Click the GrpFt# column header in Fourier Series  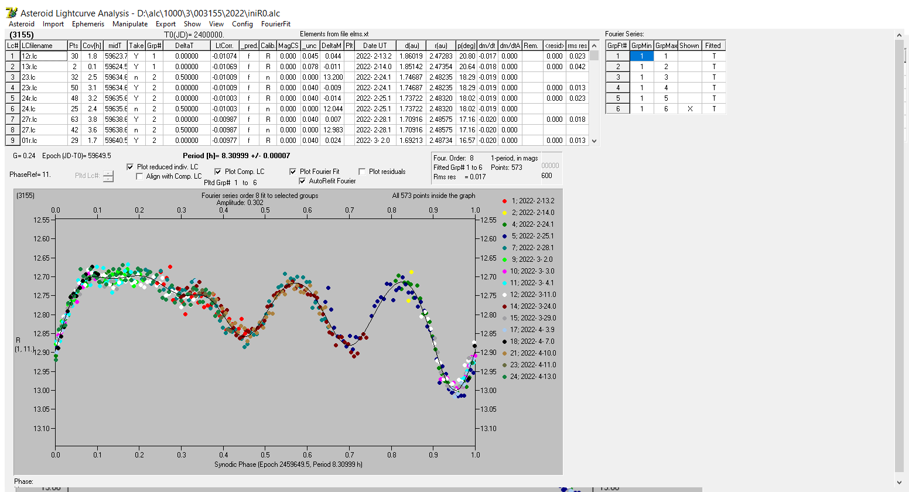[x=617, y=46]
